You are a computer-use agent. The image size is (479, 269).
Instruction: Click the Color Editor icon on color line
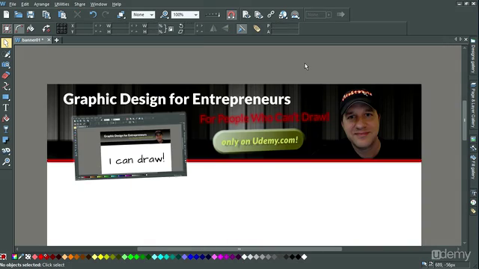[x=14, y=257]
